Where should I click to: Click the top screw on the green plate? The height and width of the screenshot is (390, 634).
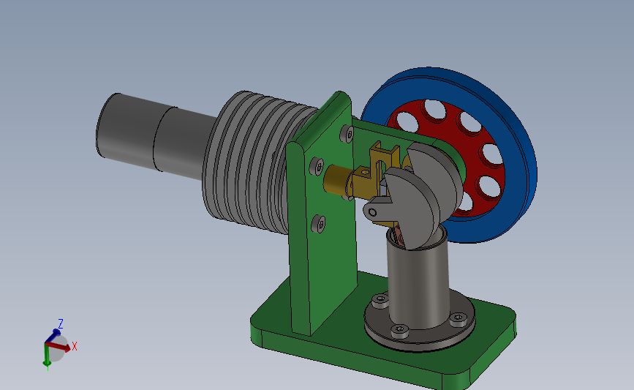[347, 133]
